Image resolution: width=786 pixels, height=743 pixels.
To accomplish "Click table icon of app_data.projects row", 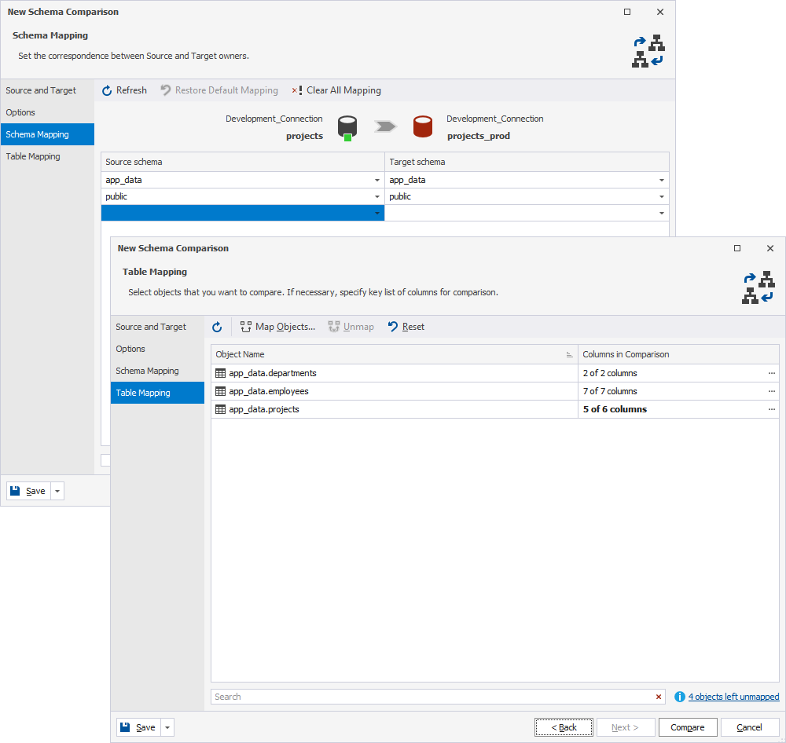I will coord(220,409).
